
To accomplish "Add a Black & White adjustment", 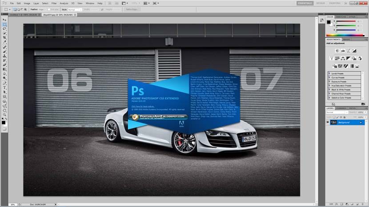I will coord(349,59).
